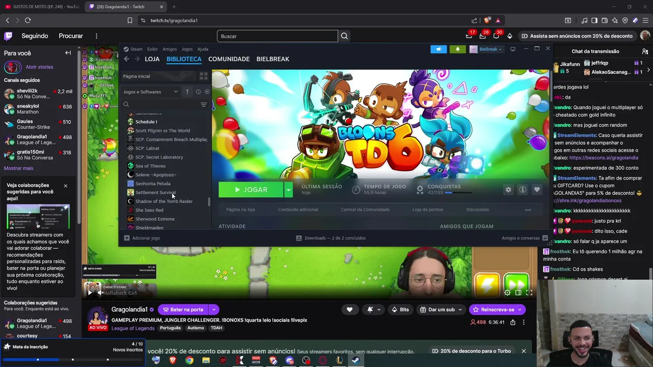Click Steam library grid view icon

(x=204, y=76)
